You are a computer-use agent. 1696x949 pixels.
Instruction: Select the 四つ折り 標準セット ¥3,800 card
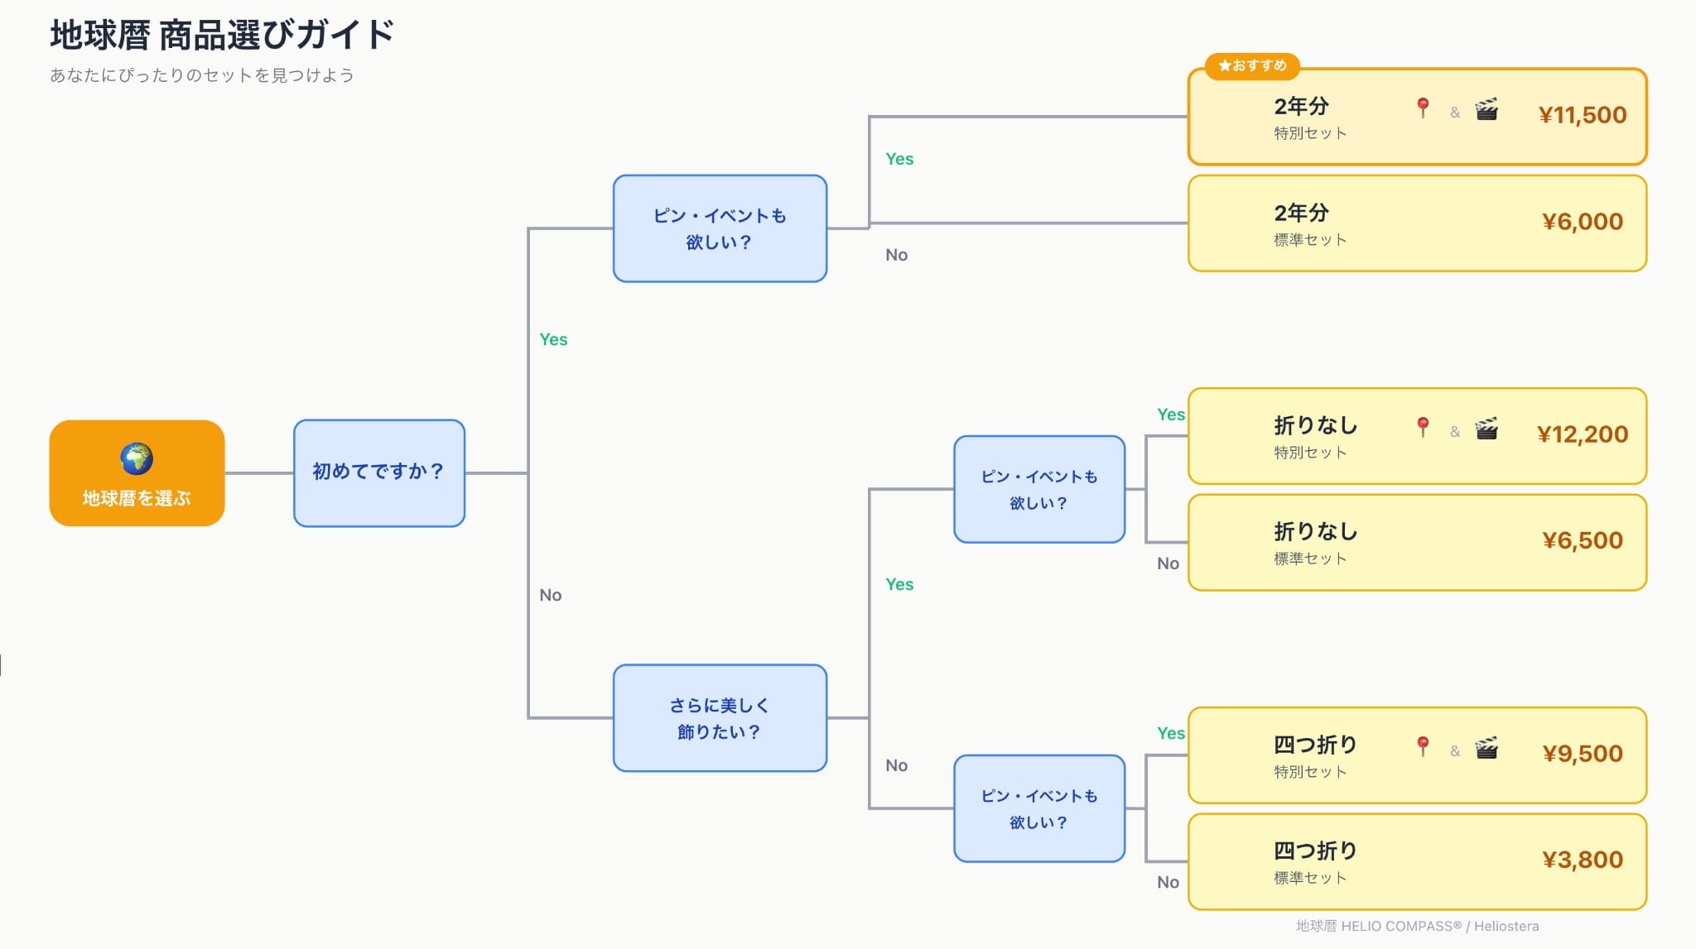pos(1417,862)
